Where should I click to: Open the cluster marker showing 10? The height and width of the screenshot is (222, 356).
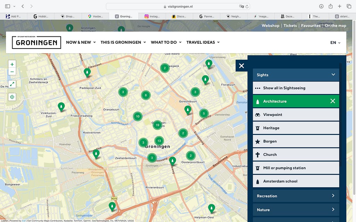click(x=138, y=117)
